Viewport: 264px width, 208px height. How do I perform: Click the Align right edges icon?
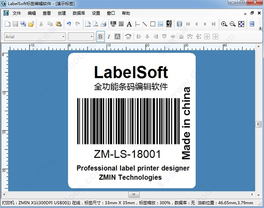[x=156, y=36]
